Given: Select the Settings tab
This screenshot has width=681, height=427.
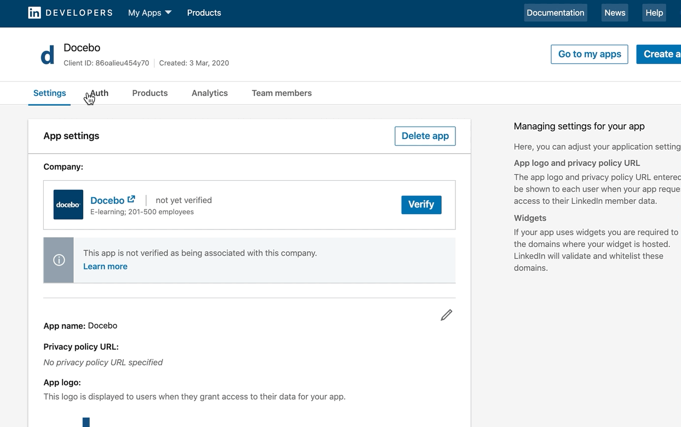Looking at the screenshot, I should point(49,93).
